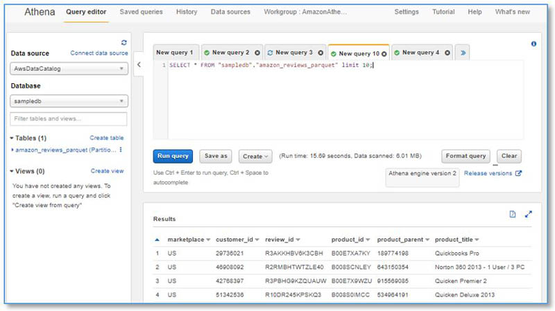This screenshot has height=311, width=555.
Task: Download the results file icon
Action: (x=513, y=214)
